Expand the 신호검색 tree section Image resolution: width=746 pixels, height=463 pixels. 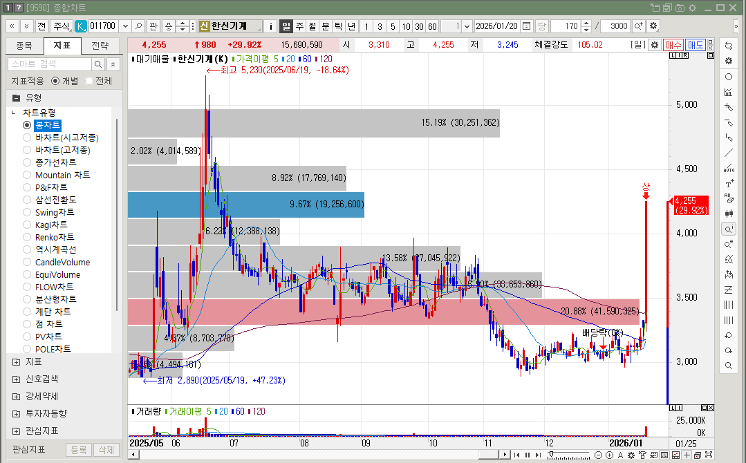click(16, 379)
